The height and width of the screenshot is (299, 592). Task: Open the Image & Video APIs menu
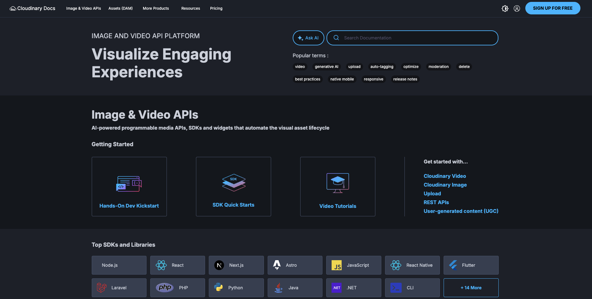84,8
